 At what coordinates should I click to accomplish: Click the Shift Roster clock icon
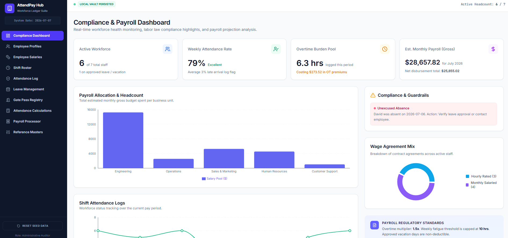coord(8,68)
